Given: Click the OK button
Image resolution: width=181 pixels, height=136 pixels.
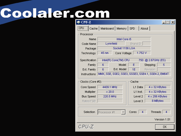Looking at the screenshot, I should coord(165,127).
